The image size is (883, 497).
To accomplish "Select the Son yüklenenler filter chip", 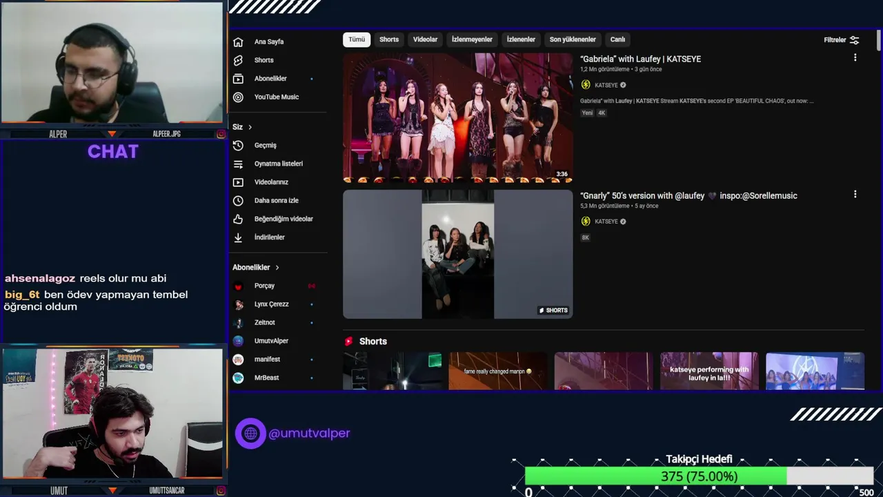I will pos(573,39).
